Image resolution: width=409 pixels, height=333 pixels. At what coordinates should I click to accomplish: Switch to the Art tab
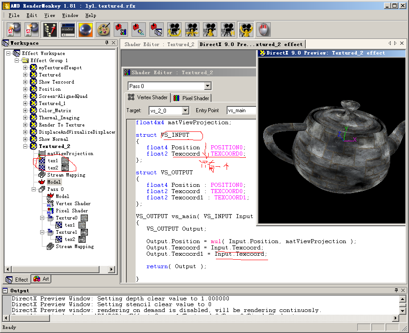[41, 279]
